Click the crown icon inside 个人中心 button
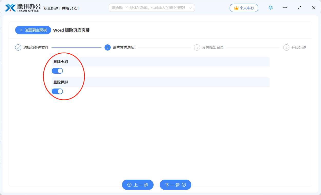321x195 pixels. (x=236, y=8)
